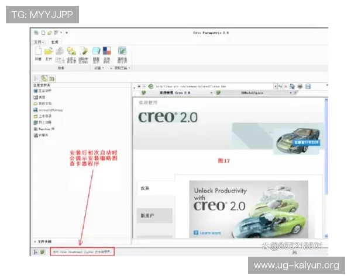The image size is (351, 280).
Task: Click the browser scrollbar down arrow
Action: point(326,236)
